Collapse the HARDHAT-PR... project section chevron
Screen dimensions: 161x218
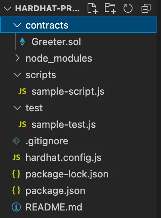pos(7,9)
